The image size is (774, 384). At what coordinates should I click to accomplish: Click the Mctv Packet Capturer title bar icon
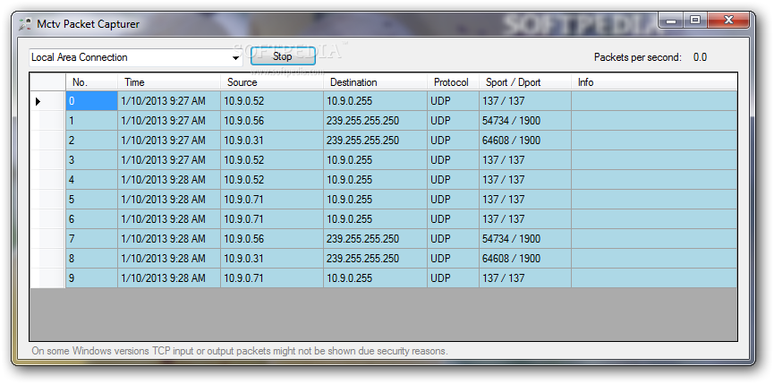pos(25,24)
